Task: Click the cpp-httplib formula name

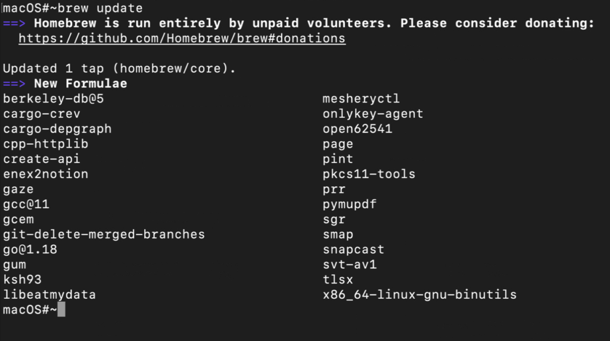Action: click(45, 144)
